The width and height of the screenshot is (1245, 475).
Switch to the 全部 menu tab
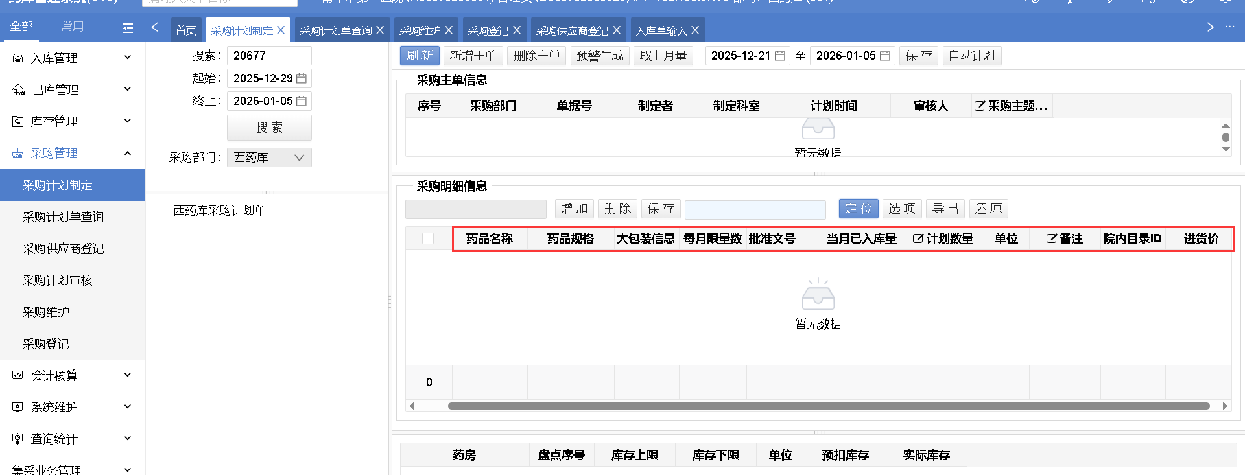pos(21,27)
